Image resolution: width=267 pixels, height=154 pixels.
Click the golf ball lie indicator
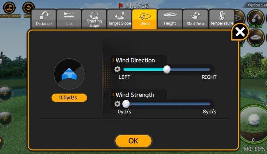pyautogui.click(x=254, y=124)
